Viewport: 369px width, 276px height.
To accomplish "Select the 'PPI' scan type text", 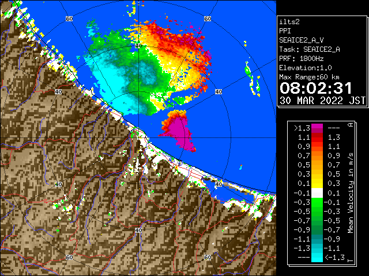I will [285, 31].
